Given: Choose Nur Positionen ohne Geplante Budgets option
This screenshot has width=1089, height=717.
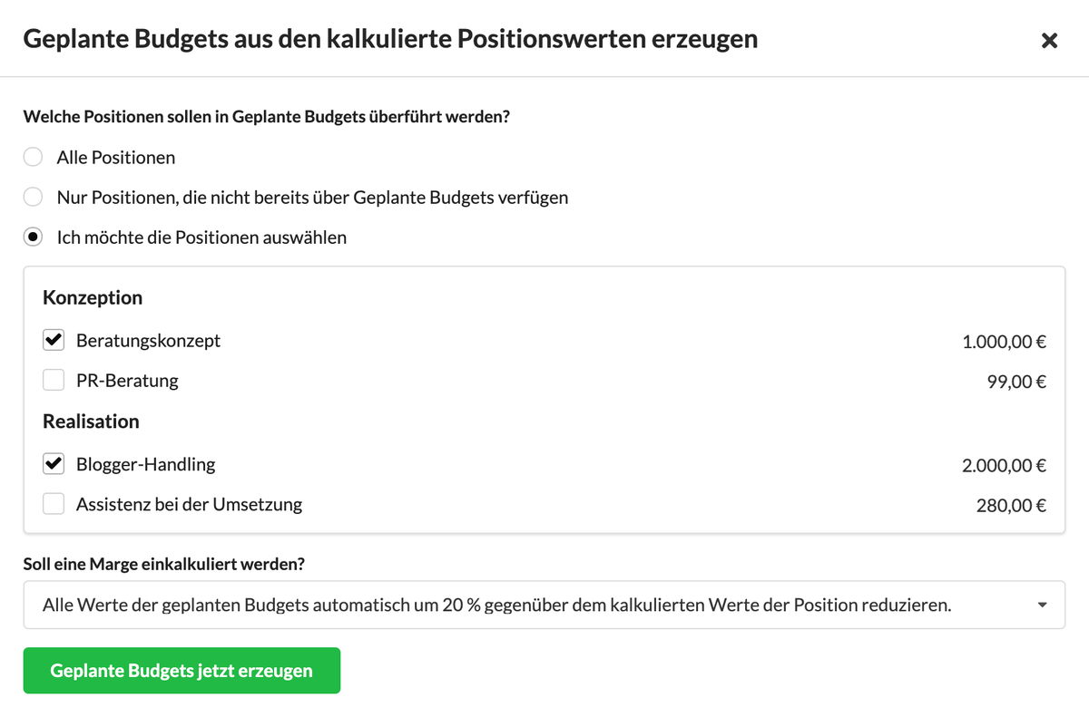Looking at the screenshot, I should [x=33, y=198].
